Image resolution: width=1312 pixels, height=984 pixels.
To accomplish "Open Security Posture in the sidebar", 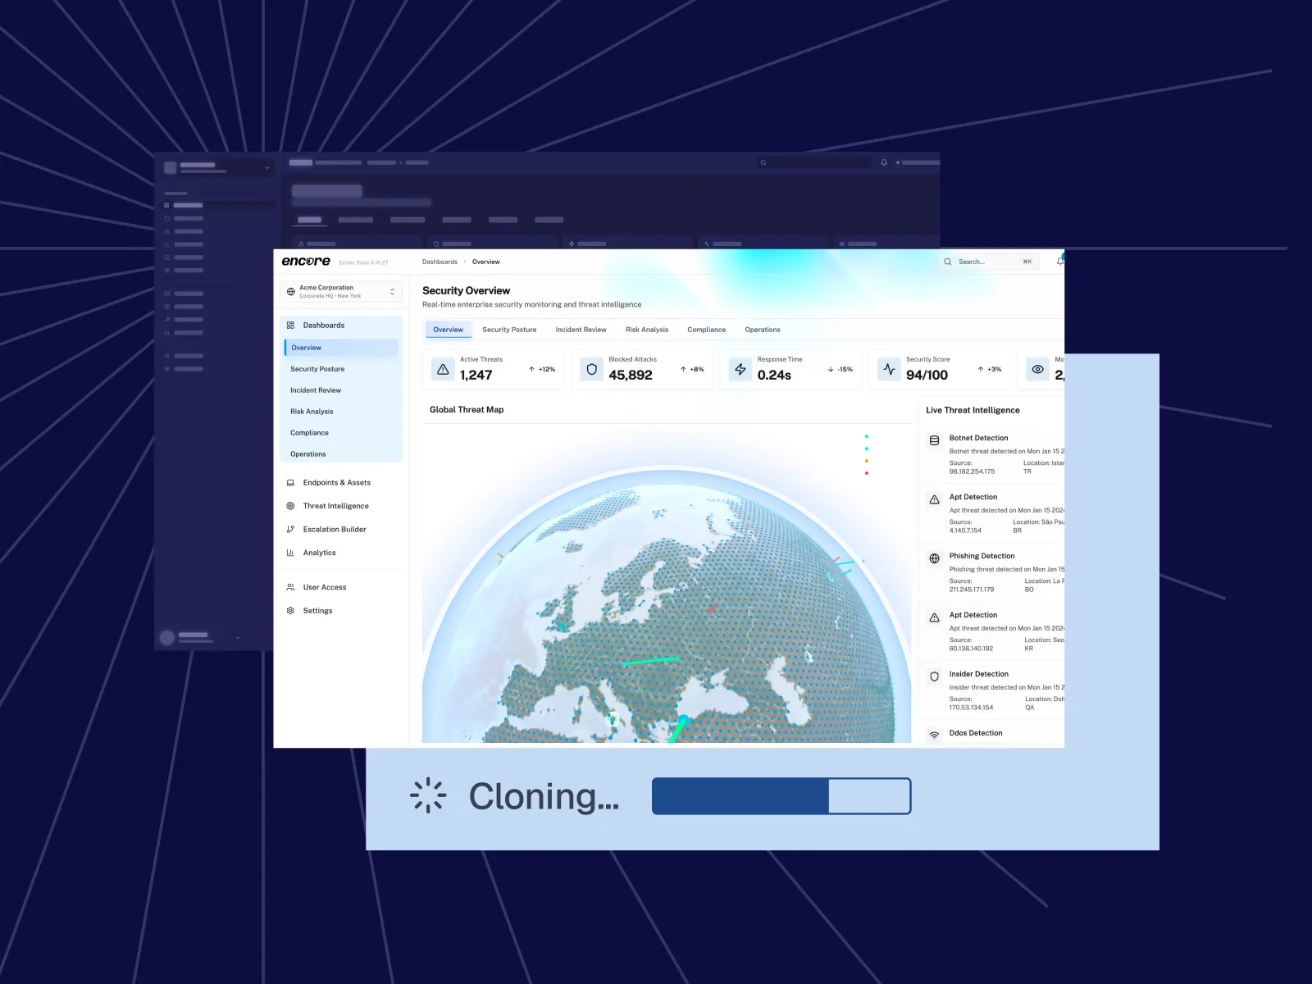I will click(x=317, y=369).
